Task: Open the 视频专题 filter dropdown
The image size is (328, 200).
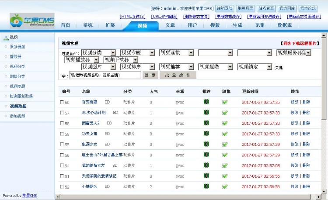Action: click(137, 52)
